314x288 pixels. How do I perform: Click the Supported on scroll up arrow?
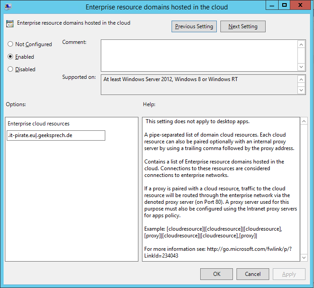click(301, 80)
